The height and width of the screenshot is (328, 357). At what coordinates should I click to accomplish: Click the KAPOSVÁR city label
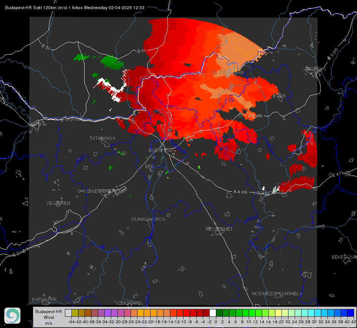click(x=44, y=299)
